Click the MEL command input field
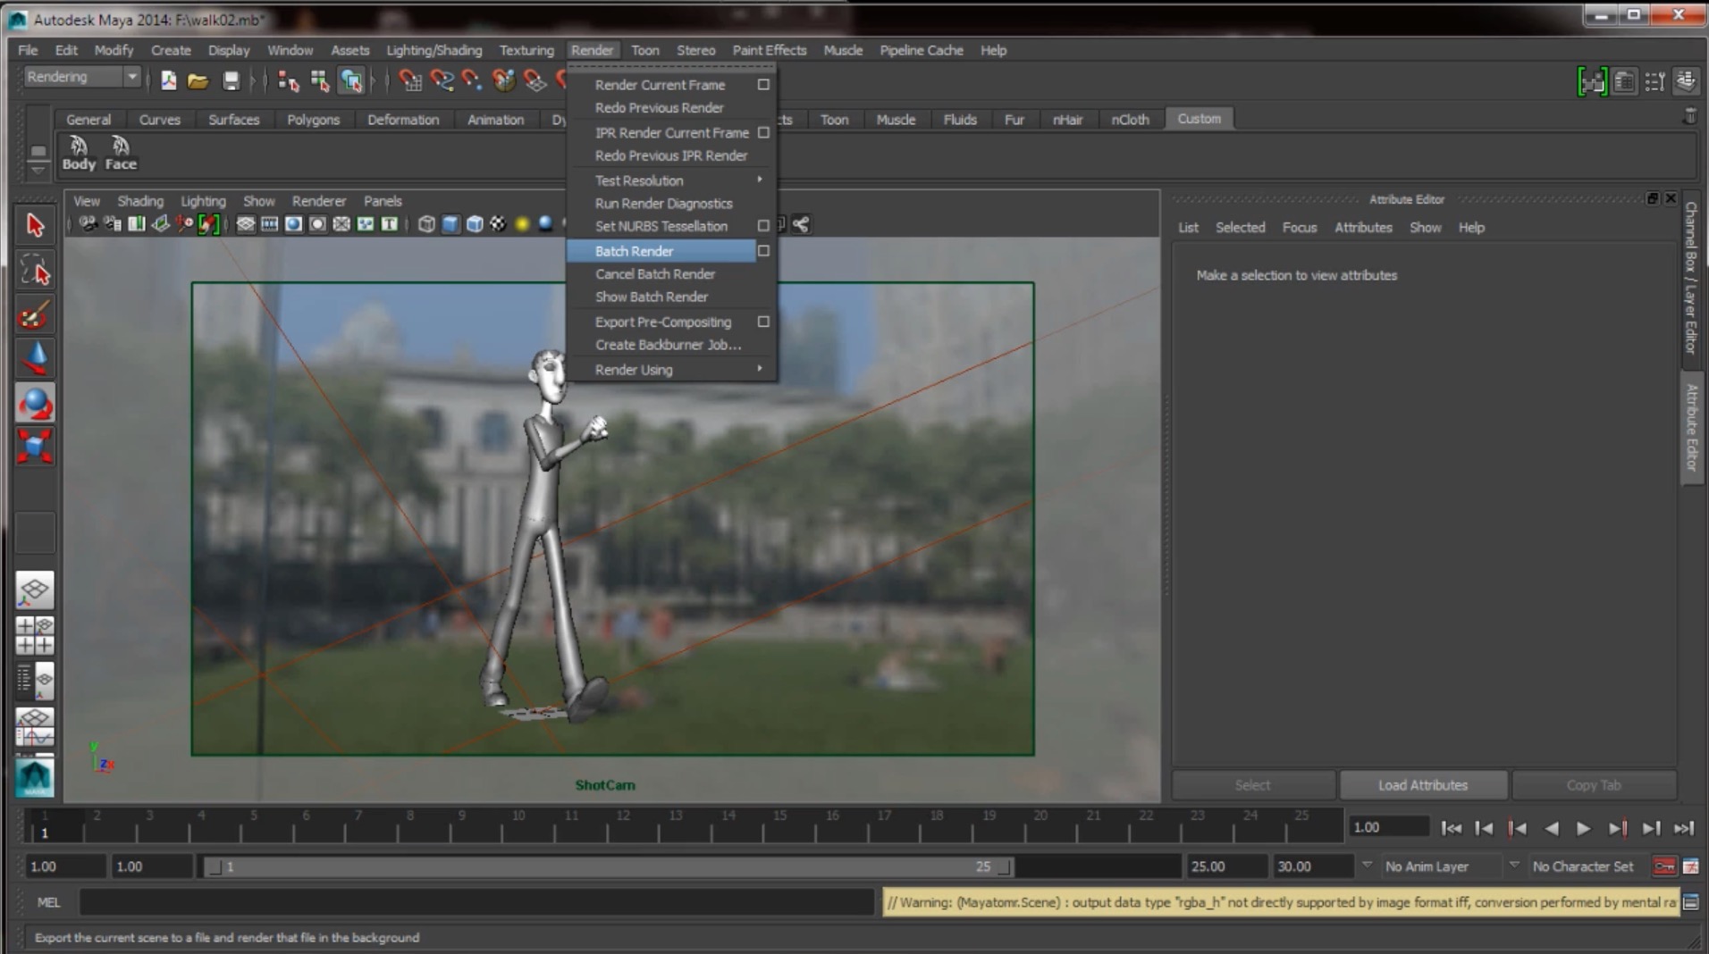The image size is (1709, 954). (x=476, y=902)
